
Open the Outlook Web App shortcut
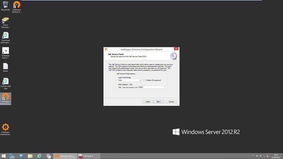5,83
